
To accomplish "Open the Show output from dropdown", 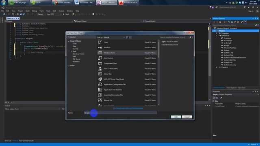I will [x=40, y=109].
